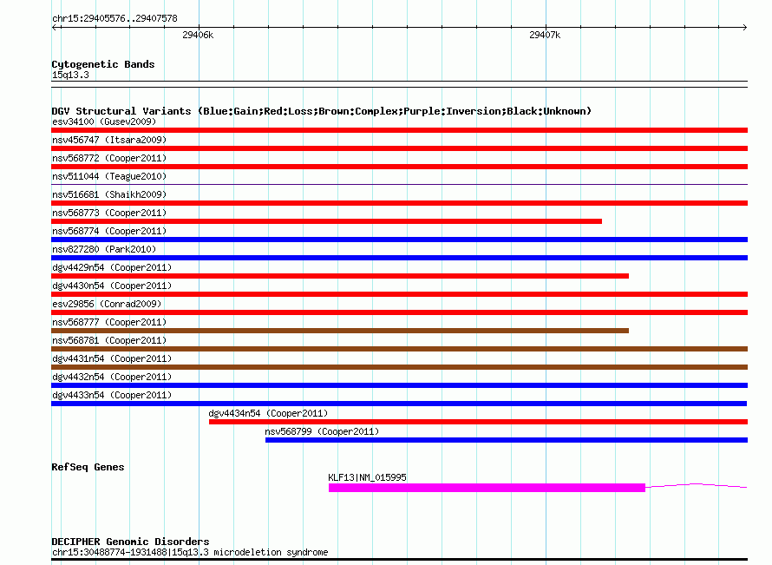The height and width of the screenshot is (565, 772).
Task: Click the RefSeq Genes track title
Action: tap(88, 467)
